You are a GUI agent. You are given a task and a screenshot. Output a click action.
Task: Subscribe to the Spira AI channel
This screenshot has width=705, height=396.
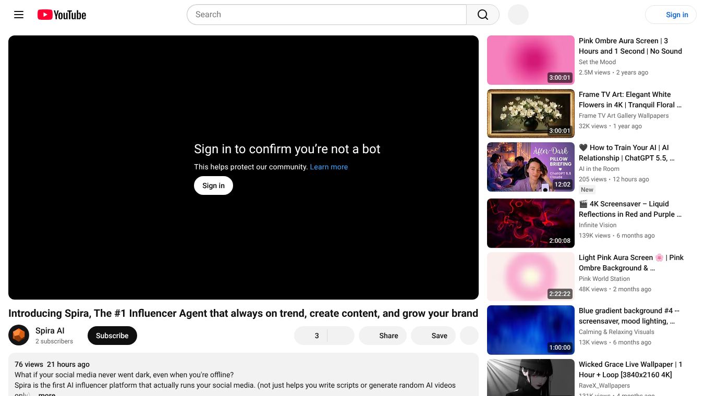pos(112,336)
